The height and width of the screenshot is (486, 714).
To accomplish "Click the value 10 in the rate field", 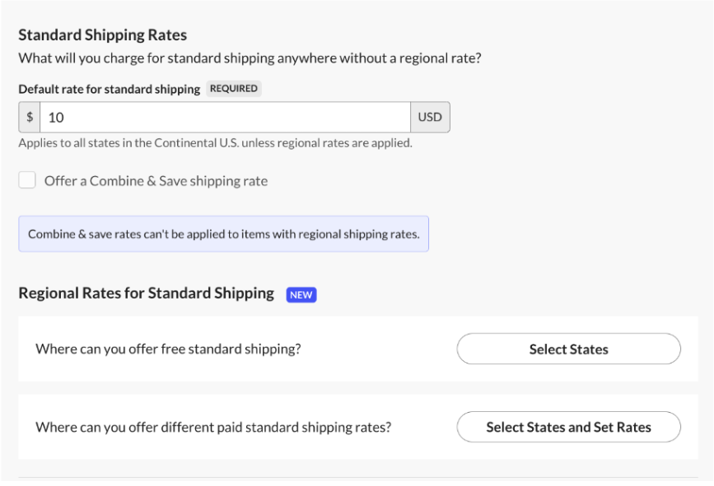I will pyautogui.click(x=56, y=118).
